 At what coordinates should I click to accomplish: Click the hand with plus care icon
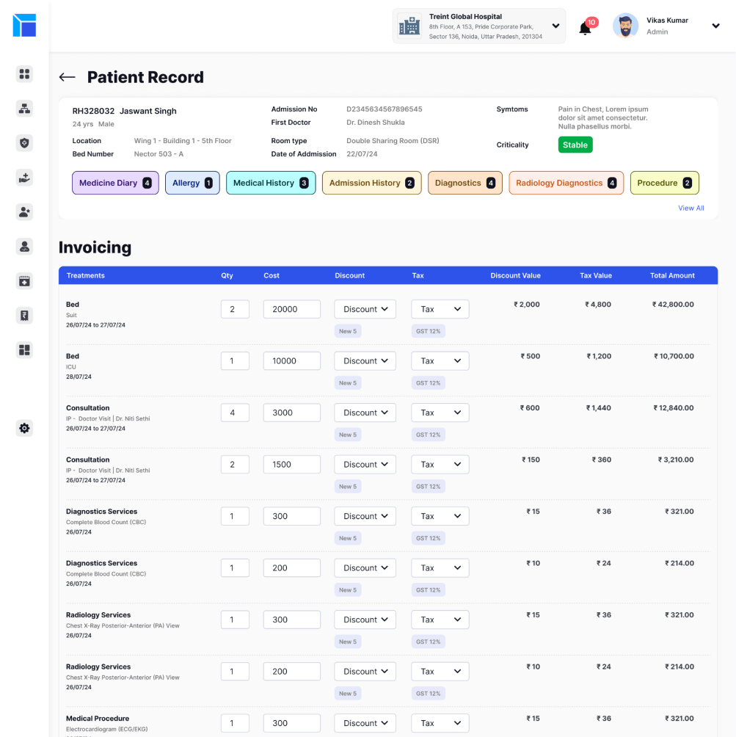[24, 178]
